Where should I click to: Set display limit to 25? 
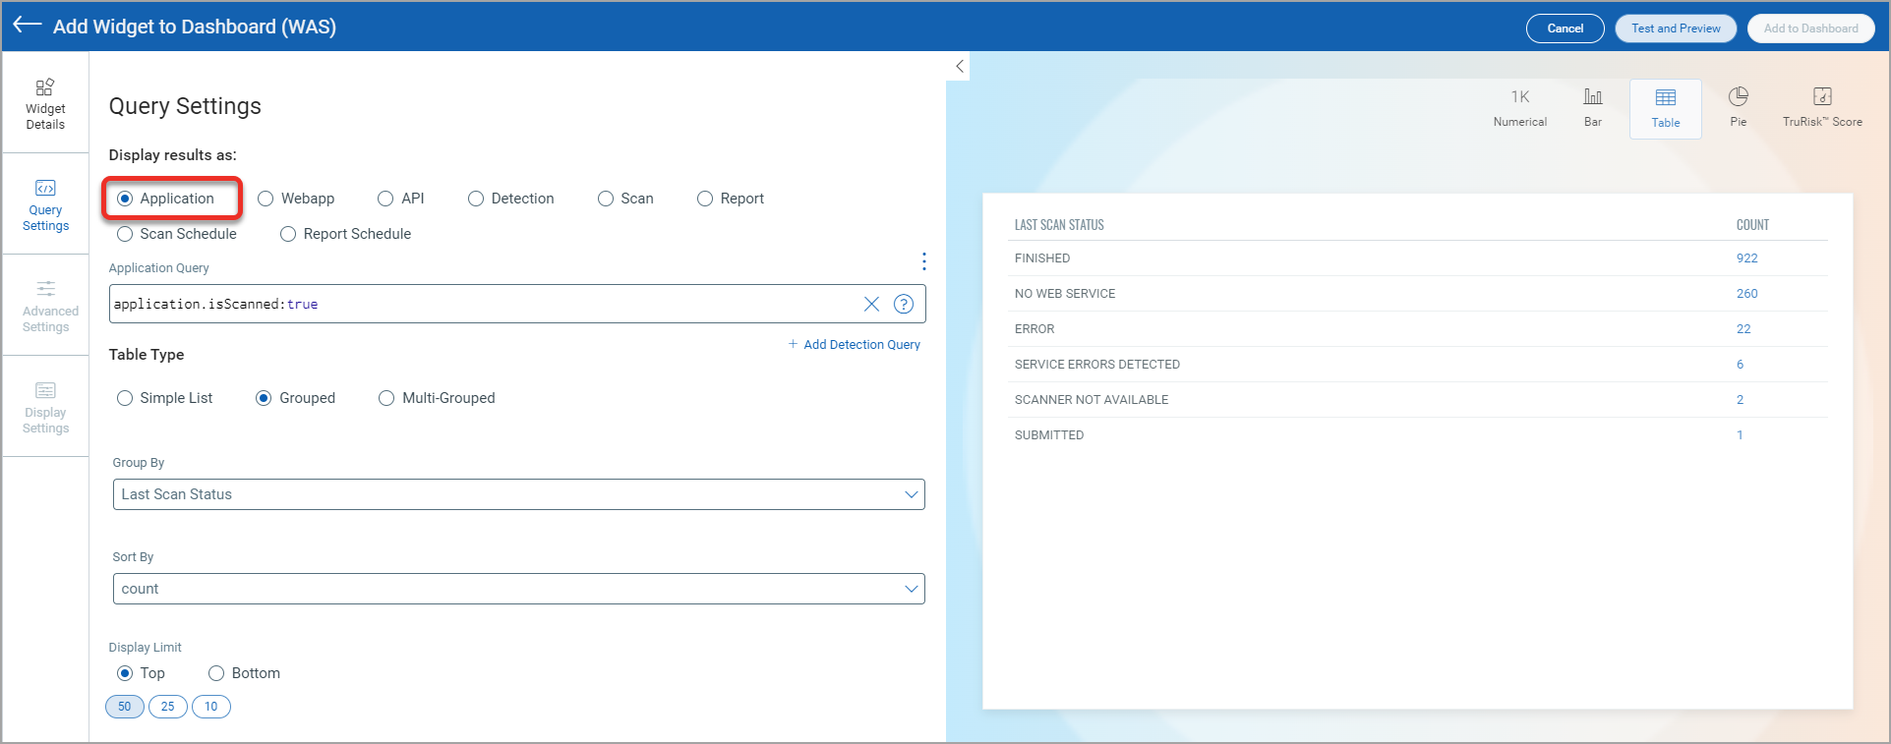coord(167,707)
